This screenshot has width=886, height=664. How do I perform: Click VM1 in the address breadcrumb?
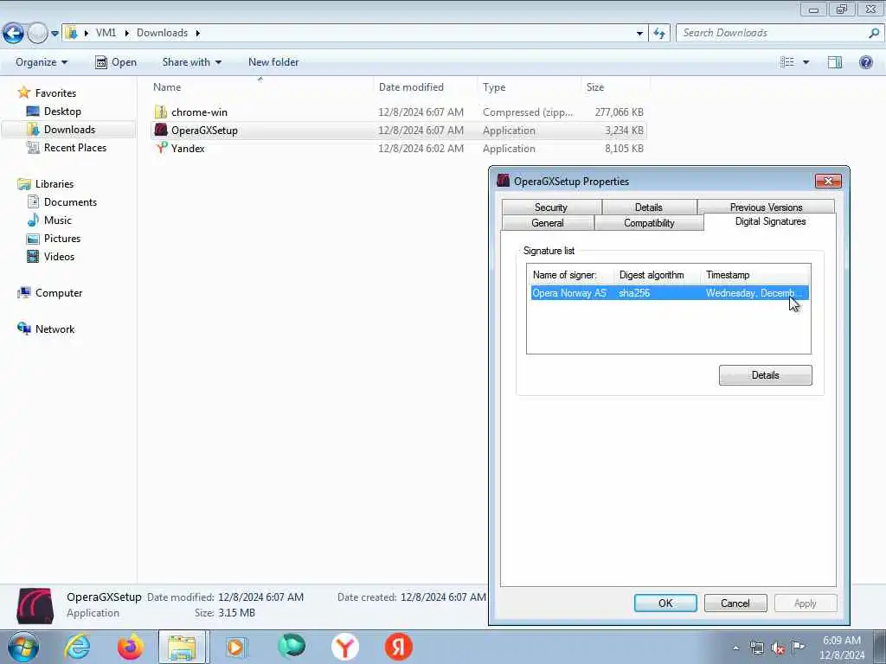106,33
